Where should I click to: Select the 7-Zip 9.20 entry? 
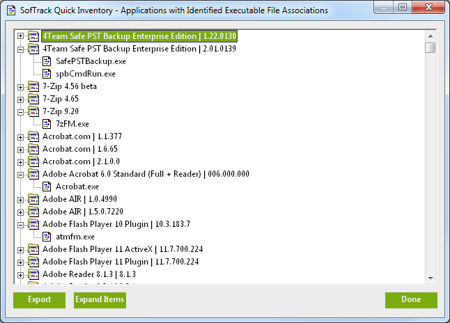61,111
